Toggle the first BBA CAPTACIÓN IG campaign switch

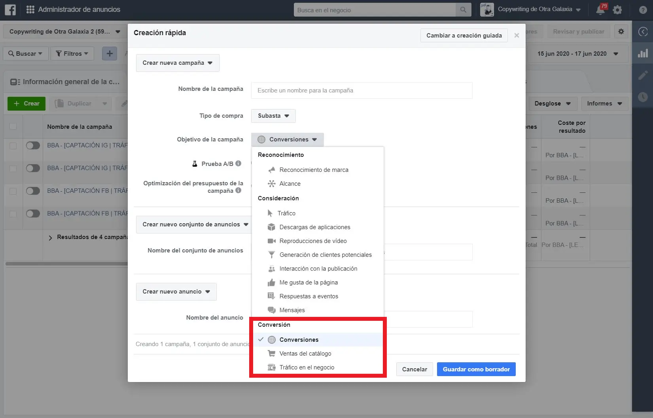(x=33, y=145)
